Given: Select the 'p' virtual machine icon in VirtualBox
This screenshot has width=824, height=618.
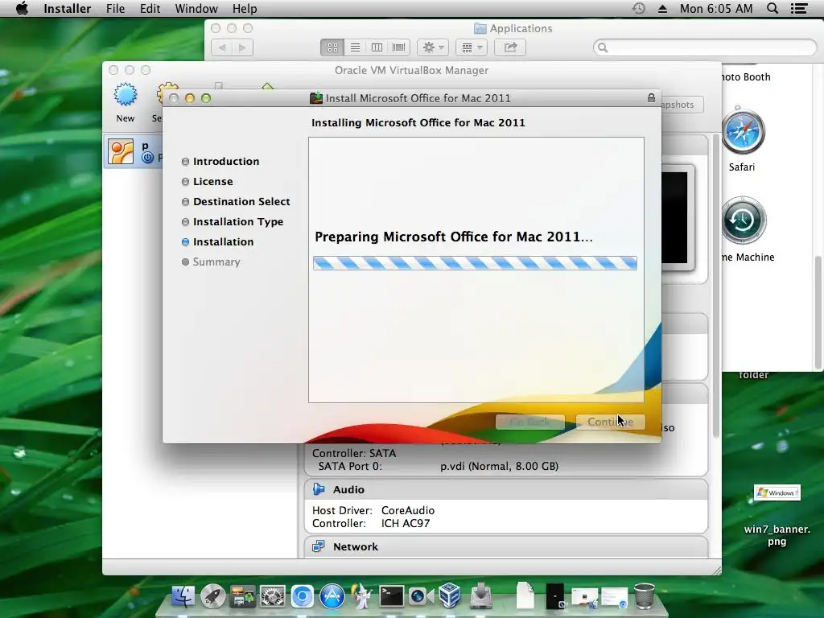Looking at the screenshot, I should pyautogui.click(x=122, y=152).
